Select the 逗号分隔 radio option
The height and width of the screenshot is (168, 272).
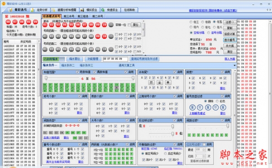[209, 33]
